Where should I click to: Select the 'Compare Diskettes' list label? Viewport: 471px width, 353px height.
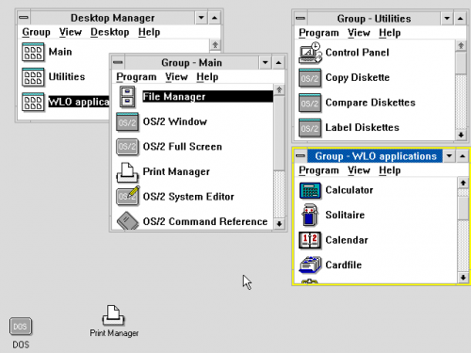[x=370, y=103]
